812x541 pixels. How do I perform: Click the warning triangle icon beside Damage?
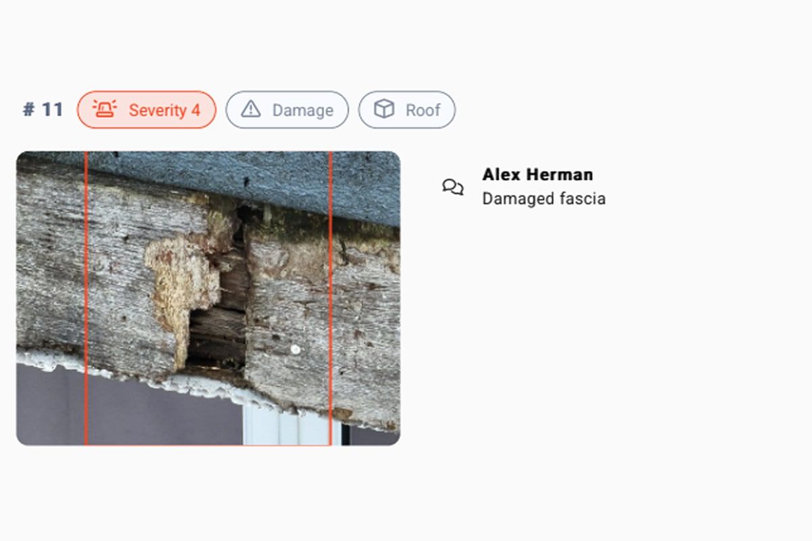[x=251, y=110]
